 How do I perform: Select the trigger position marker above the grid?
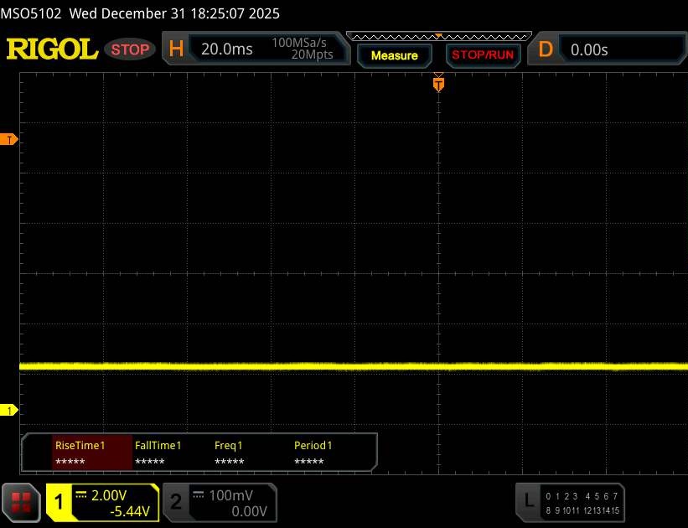pyautogui.click(x=437, y=84)
